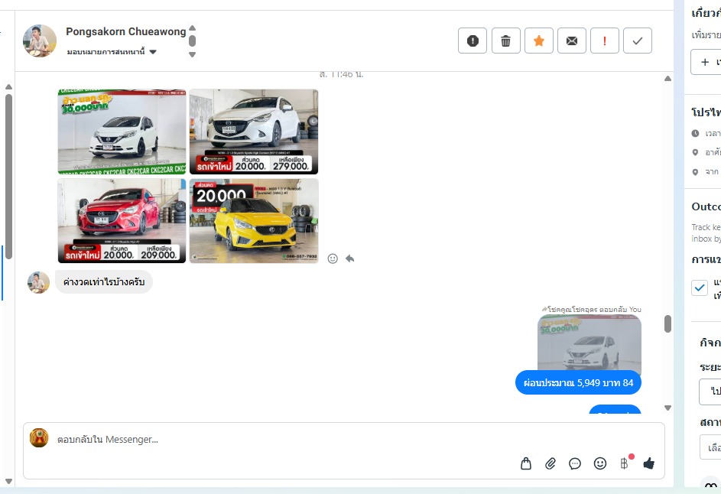Open emoji picker in reply box
The height and width of the screenshot is (494, 721).
point(600,463)
